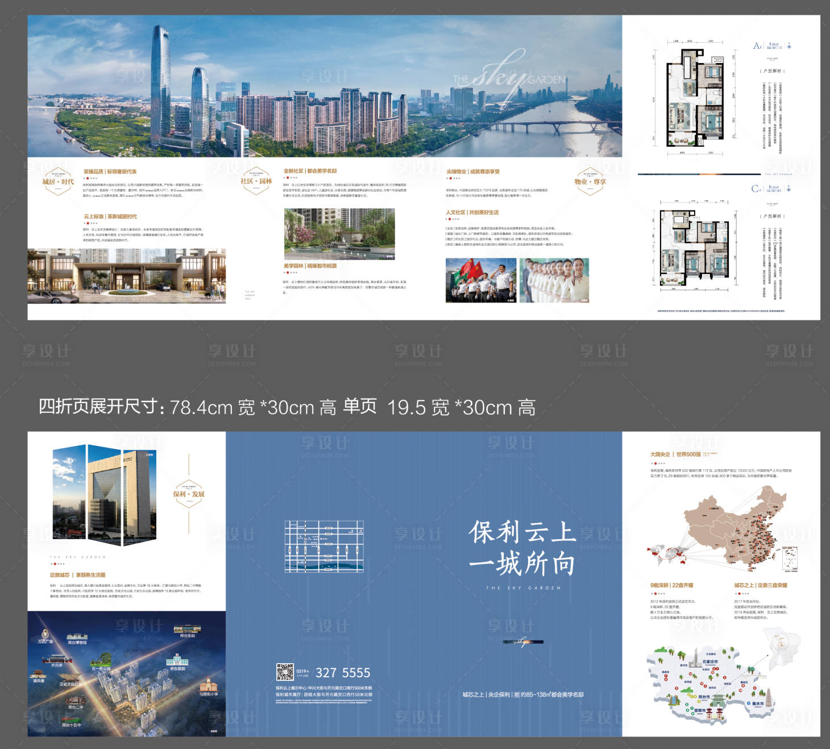The width and height of the screenshot is (830, 749).
Task: Click the 保利·发展 hexagon badge
Action: (x=189, y=494)
